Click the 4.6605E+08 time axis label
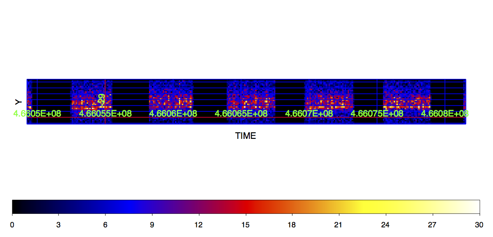Image resolution: width=493 pixels, height=237 pixels. (37, 113)
